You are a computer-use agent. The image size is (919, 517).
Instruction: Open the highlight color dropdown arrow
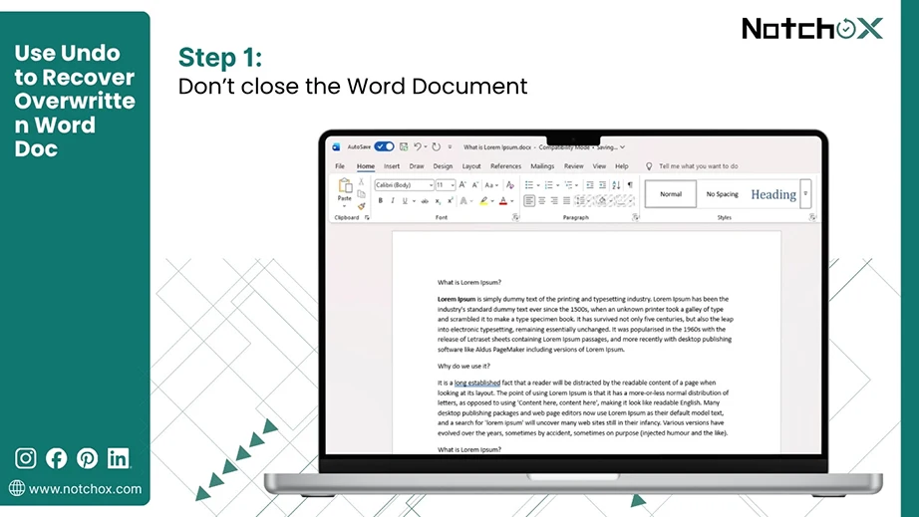(492, 201)
